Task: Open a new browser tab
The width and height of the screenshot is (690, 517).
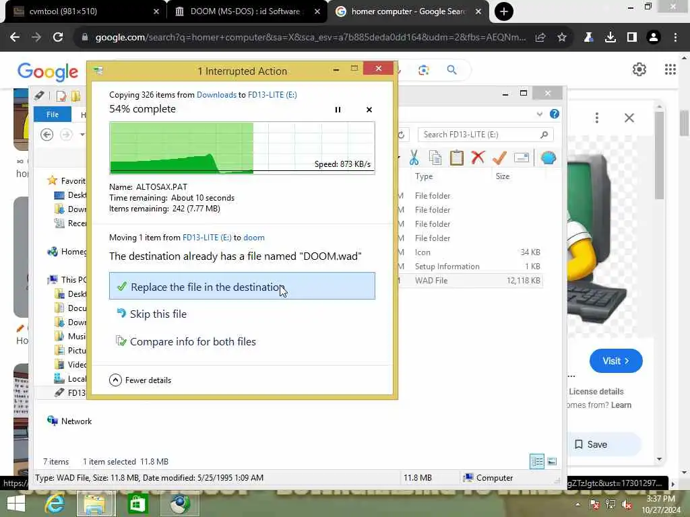Action: point(504,11)
